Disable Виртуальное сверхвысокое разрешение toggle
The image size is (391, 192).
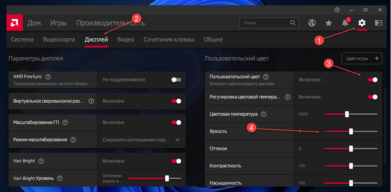point(176,101)
